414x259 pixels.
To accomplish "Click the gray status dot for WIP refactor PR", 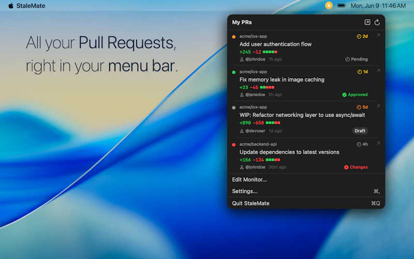I will 234,108.
